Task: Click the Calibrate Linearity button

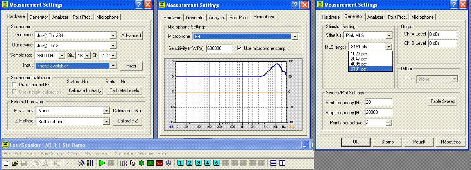Action: tap(85, 90)
